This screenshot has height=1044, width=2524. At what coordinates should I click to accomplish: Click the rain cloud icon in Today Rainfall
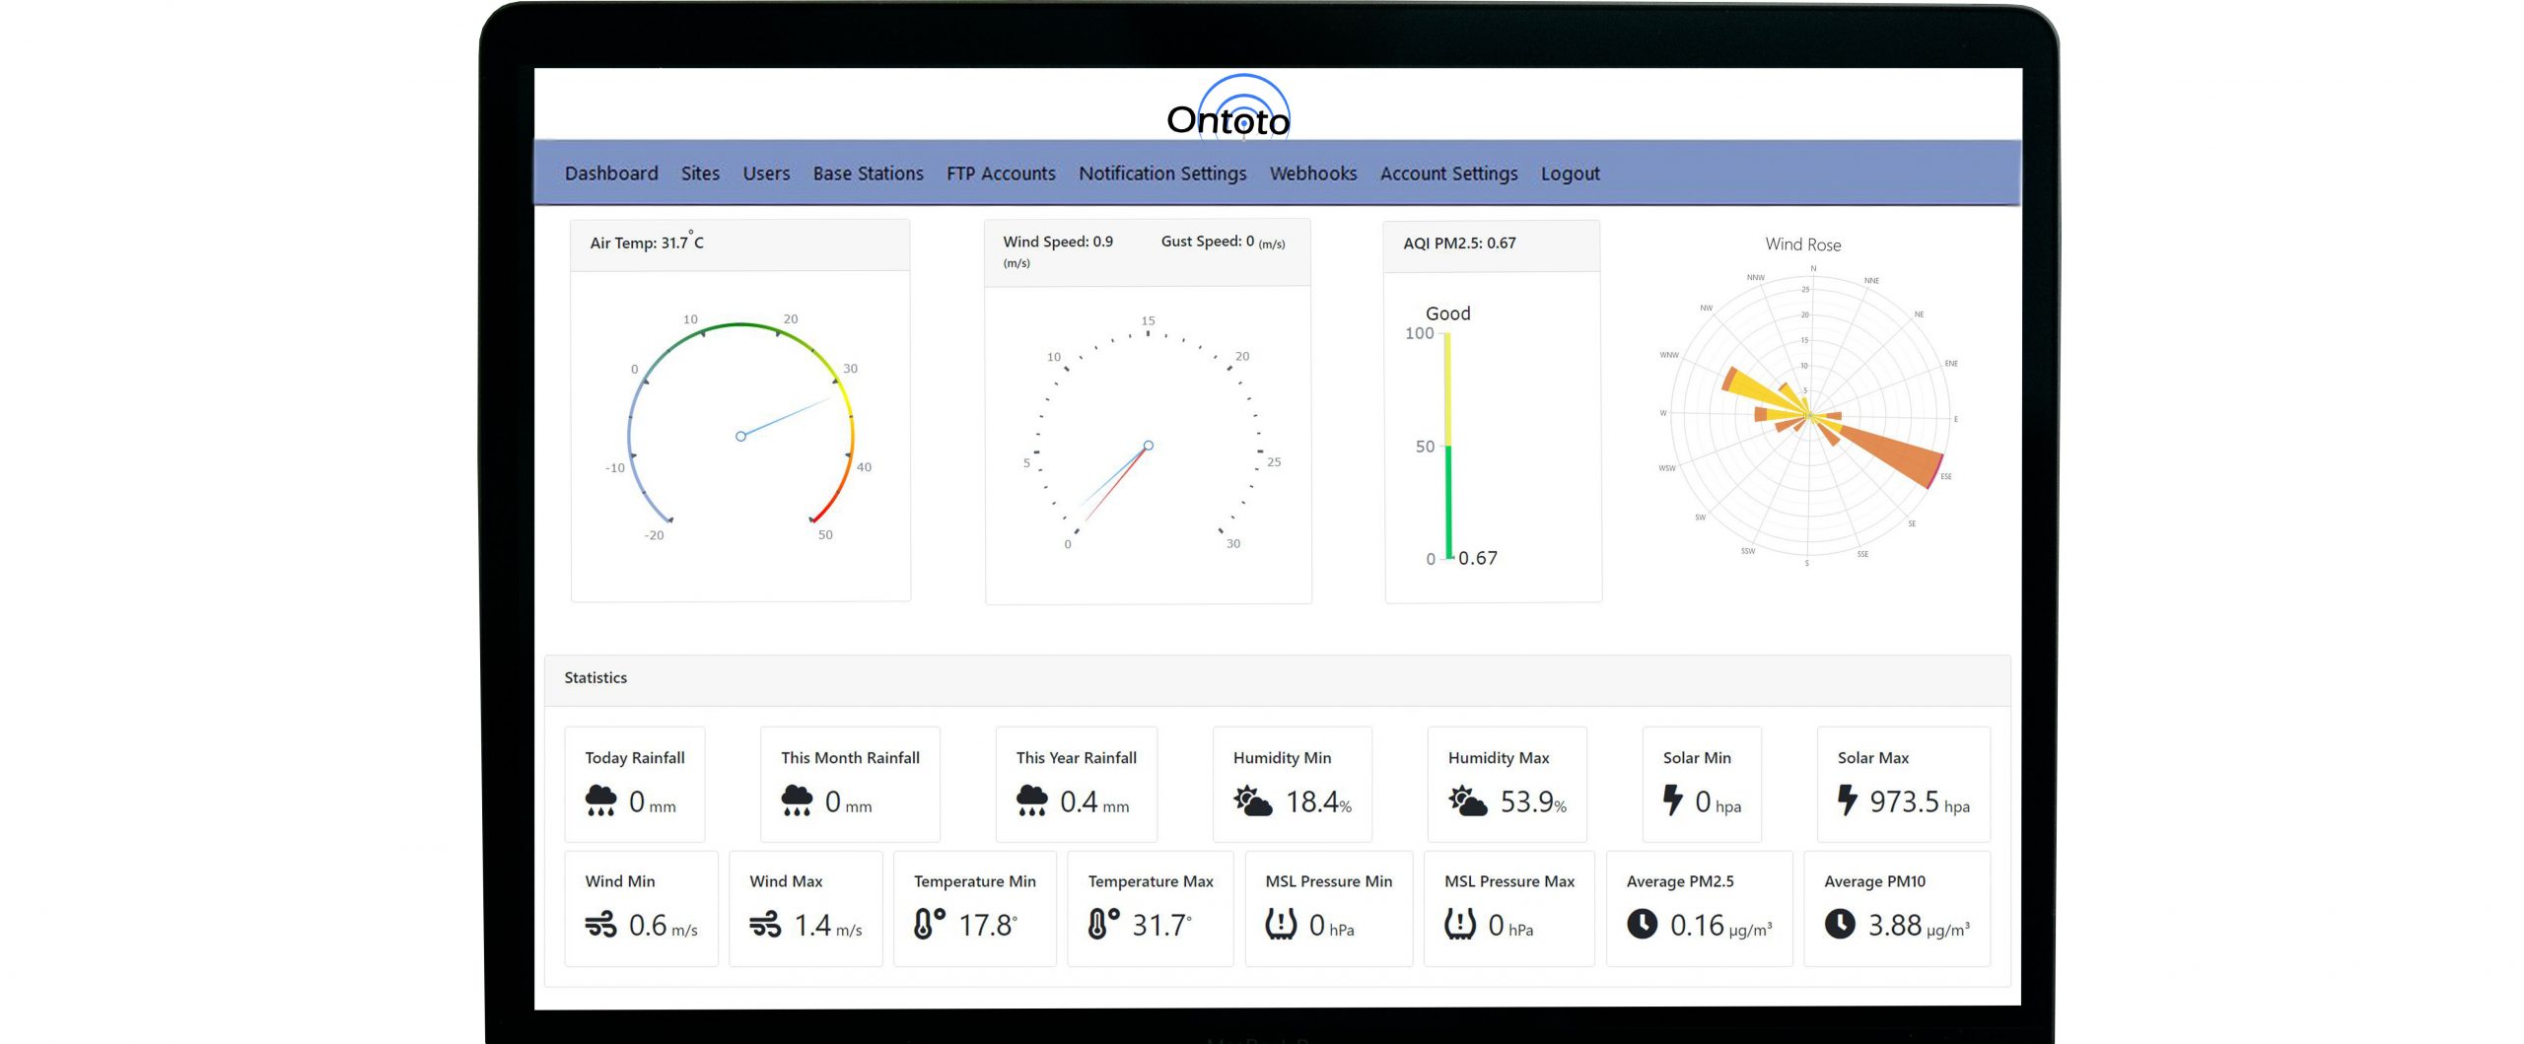tap(600, 800)
